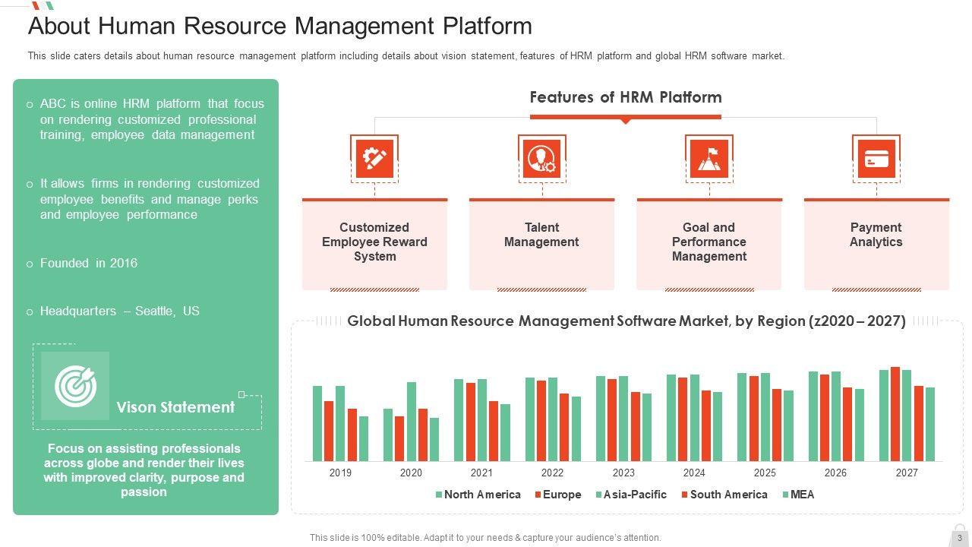Click the Vison Statement heading text
The image size is (972, 547).
pos(175,407)
